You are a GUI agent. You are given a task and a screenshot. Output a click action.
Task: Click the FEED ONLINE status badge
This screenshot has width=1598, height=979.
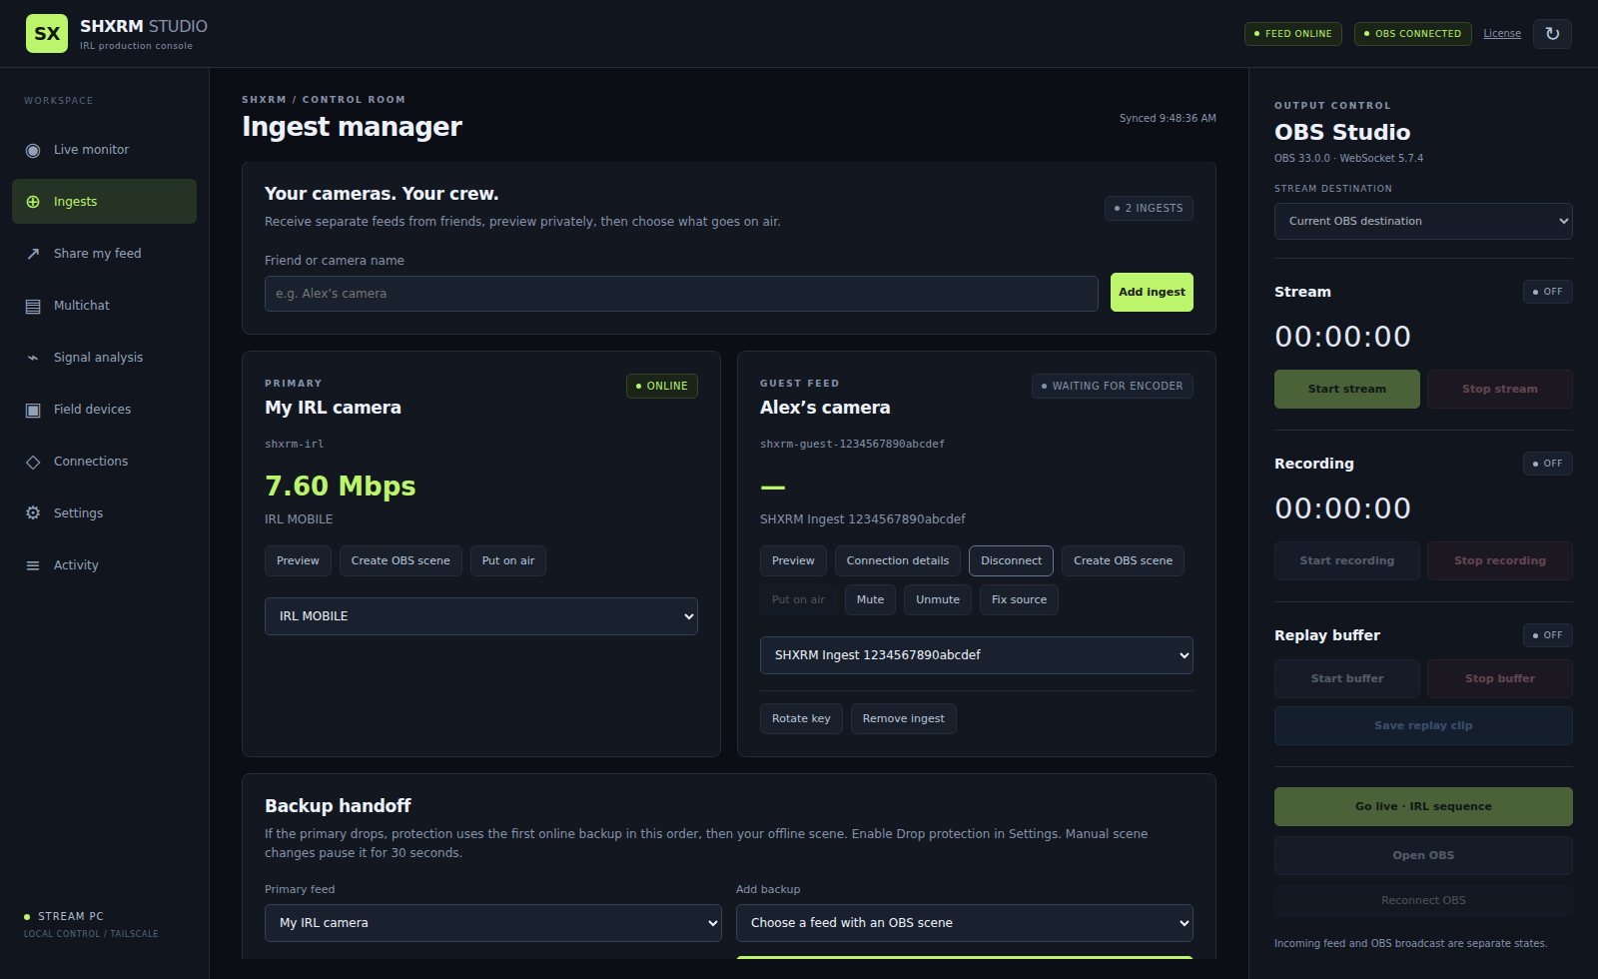1293,34
